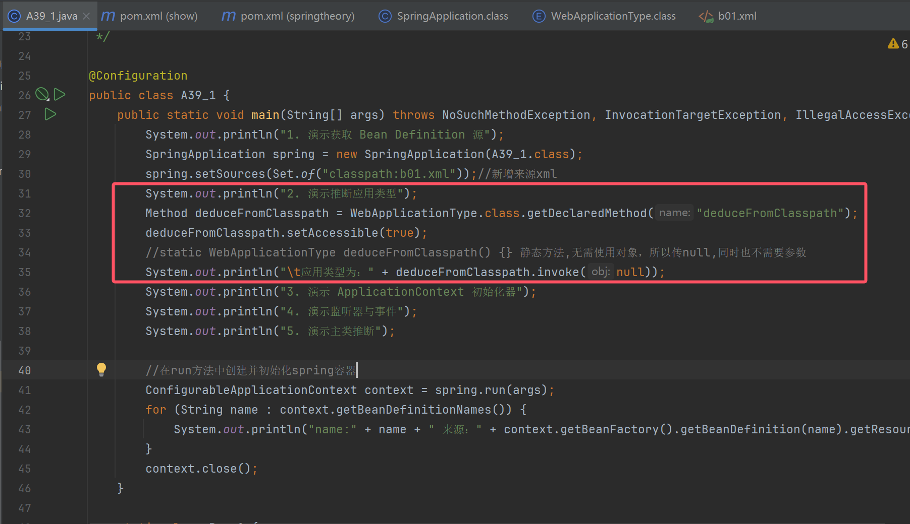Click the obj: parameter hint on invoke
910x524 pixels.
[601, 272]
